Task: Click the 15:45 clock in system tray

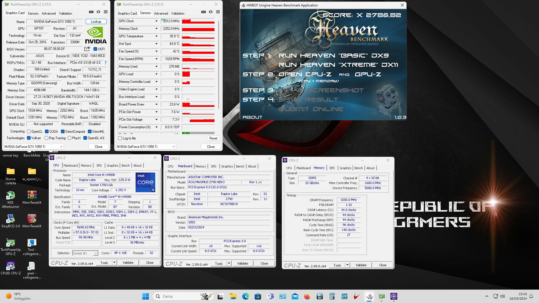Action: coord(522,294)
